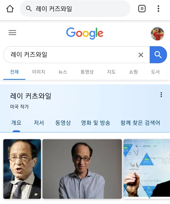The width and height of the screenshot is (170, 204).
Task: Open the Google account profile picture
Action: tap(157, 34)
